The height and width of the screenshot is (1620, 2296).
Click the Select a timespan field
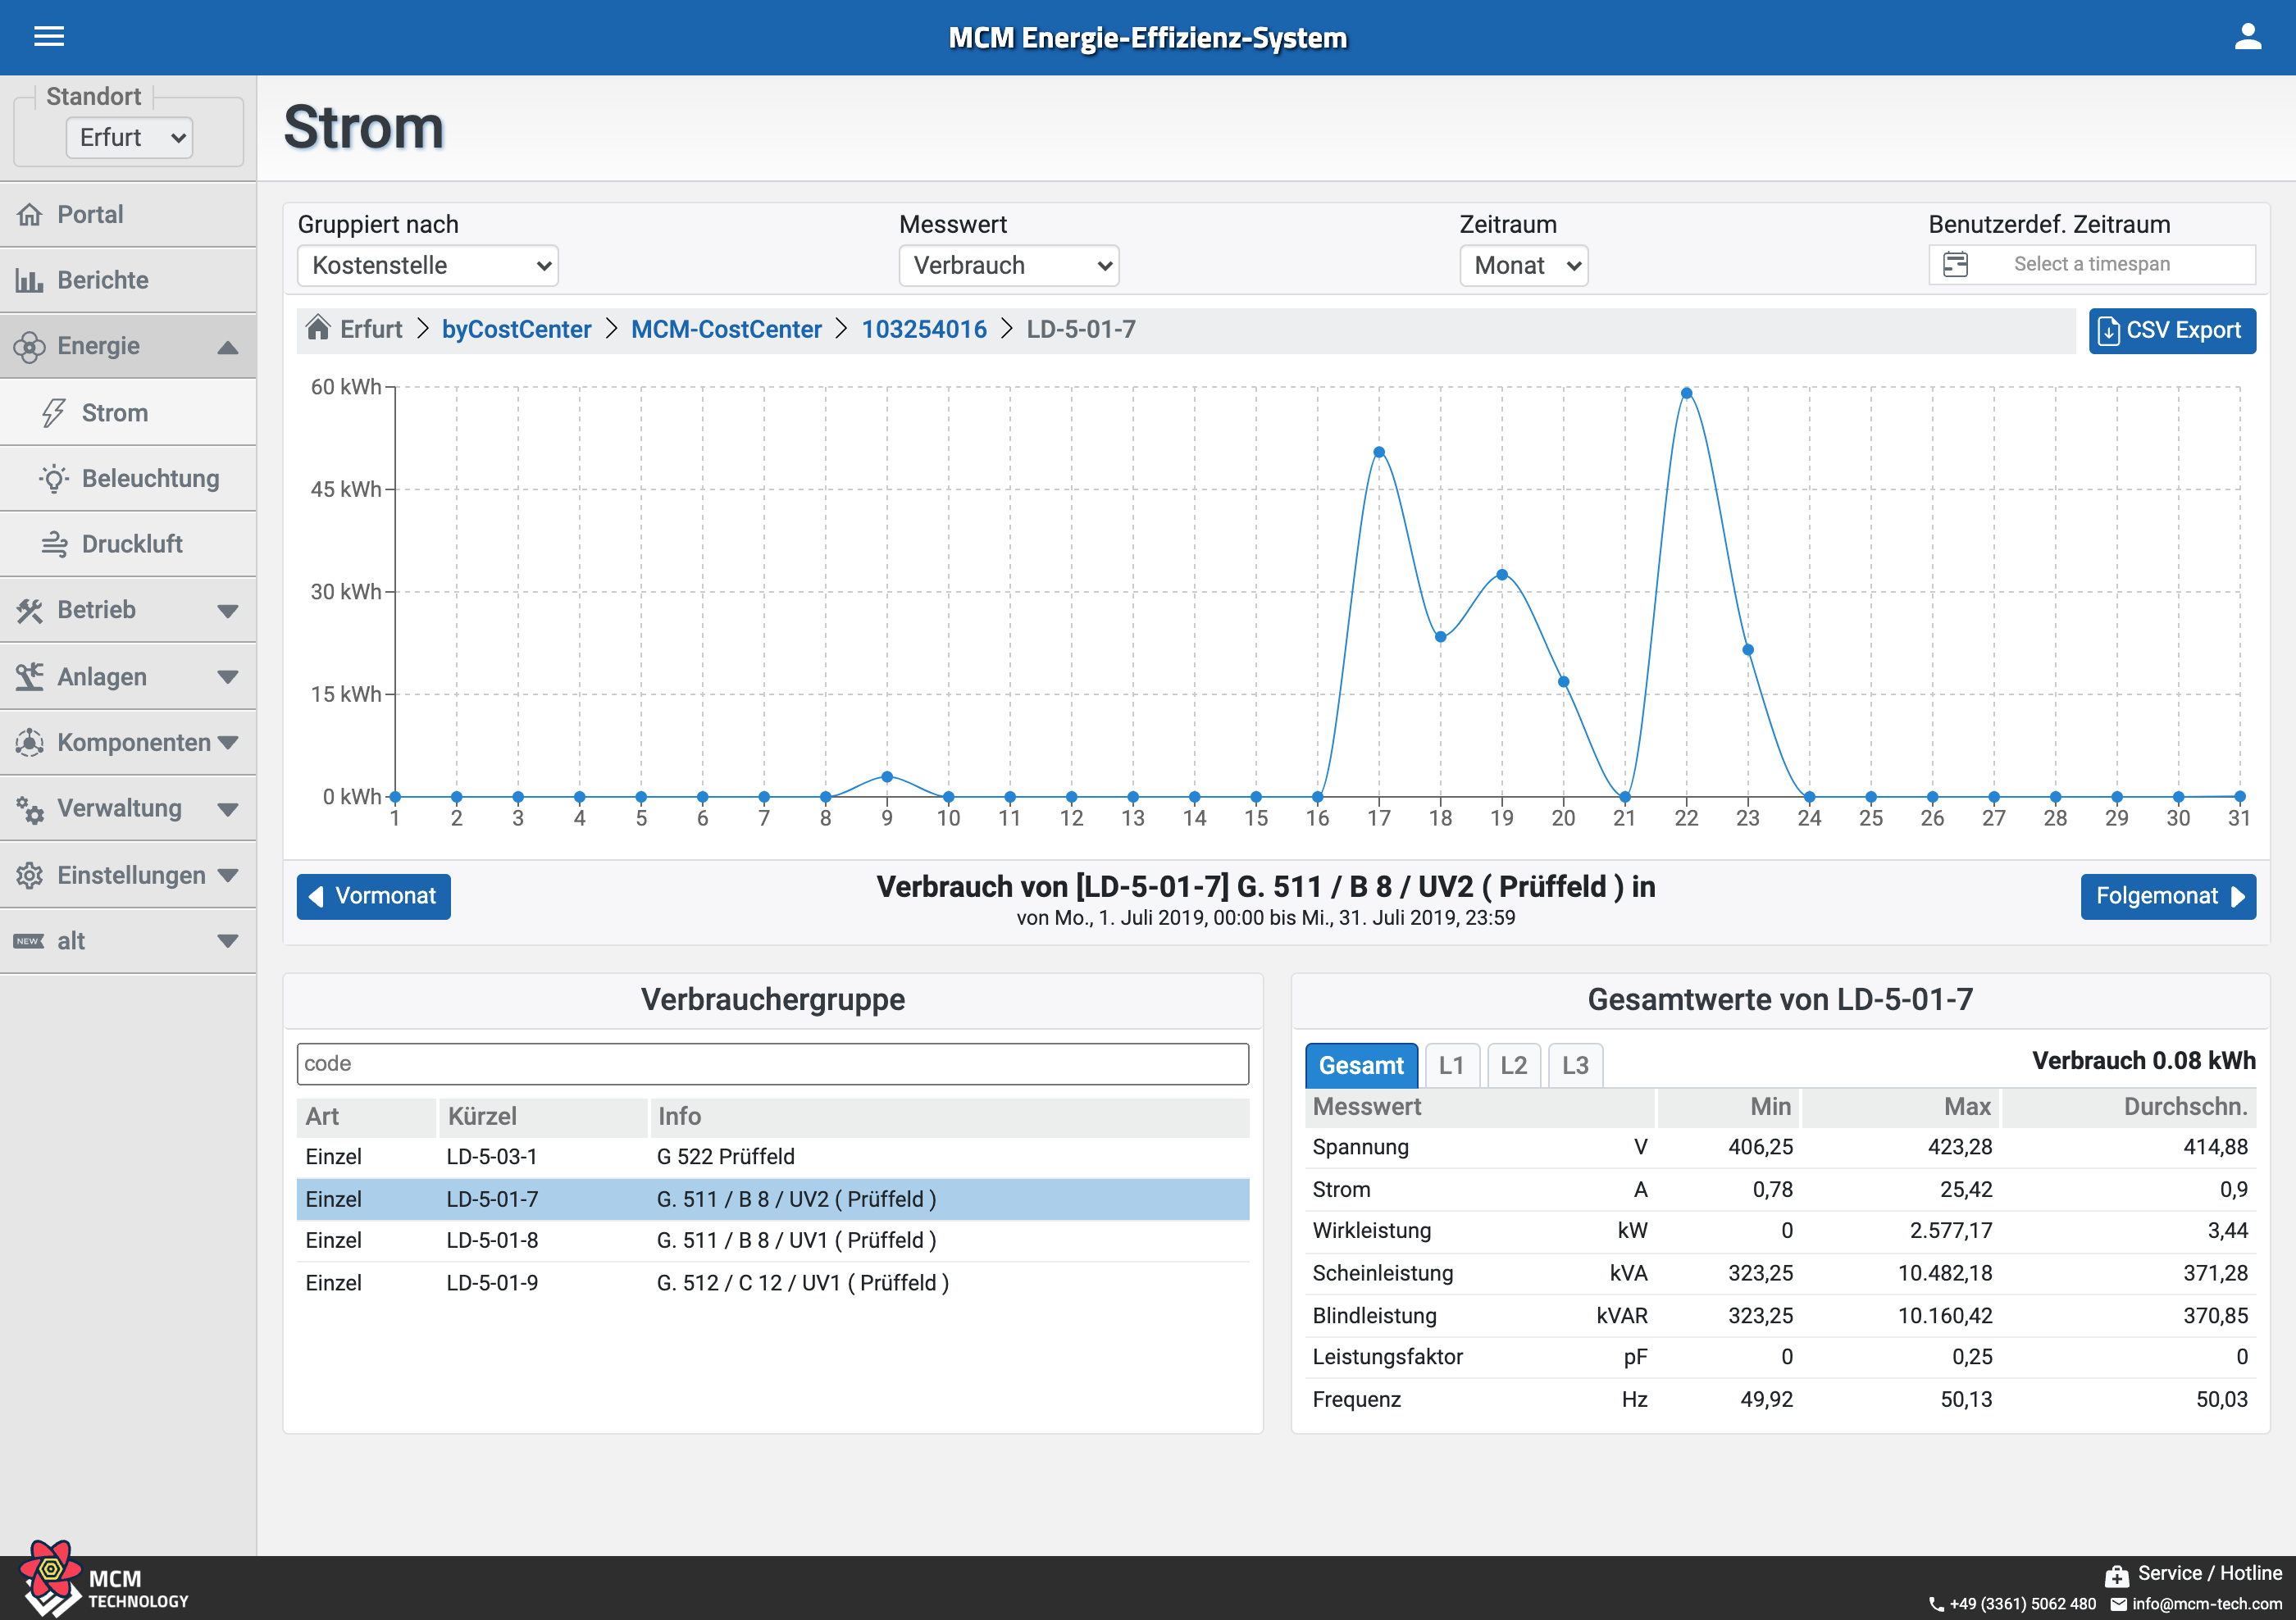pos(2092,265)
